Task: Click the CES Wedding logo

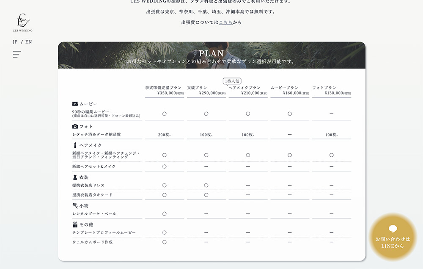Action: coord(22,23)
